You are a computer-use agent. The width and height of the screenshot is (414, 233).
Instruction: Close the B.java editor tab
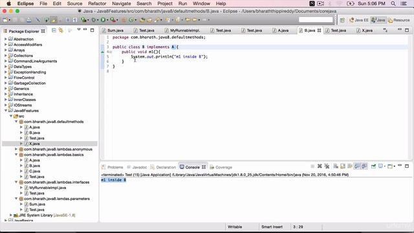coord(319,30)
